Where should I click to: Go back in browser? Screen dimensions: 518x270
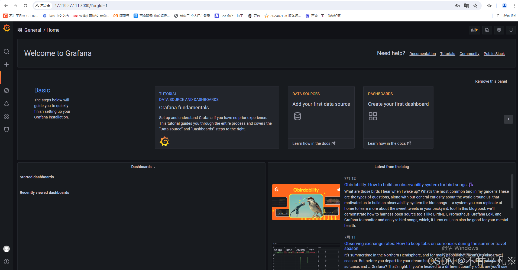6,6
